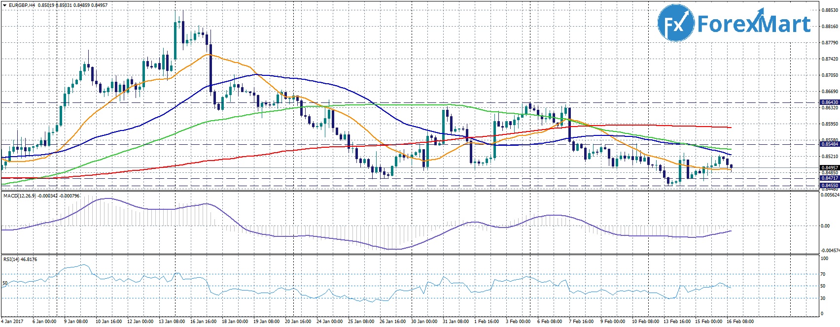Click the MACD 0.00 scale label
840x327 pixels.
[825, 226]
